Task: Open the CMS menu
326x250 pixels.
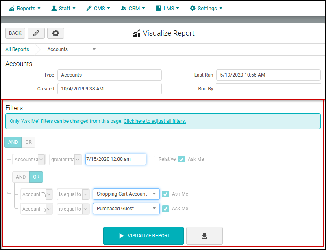Action: pos(98,8)
